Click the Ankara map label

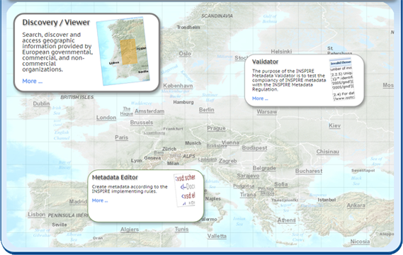tap(356, 205)
